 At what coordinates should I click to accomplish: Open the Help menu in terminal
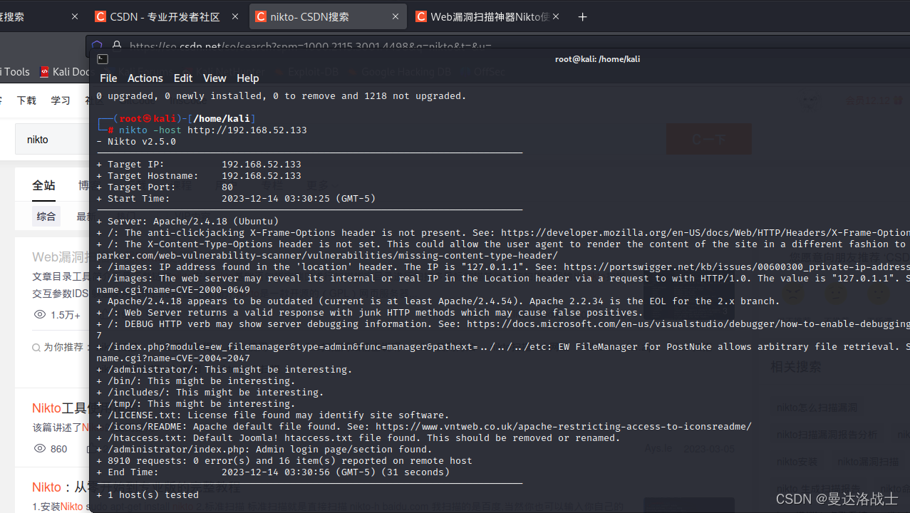coord(248,78)
